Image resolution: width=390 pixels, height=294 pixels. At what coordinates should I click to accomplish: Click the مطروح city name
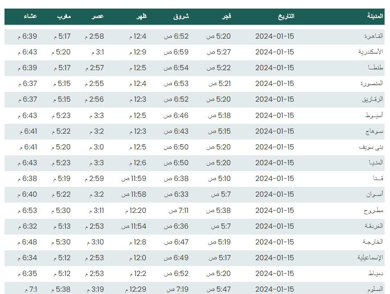[x=373, y=211]
